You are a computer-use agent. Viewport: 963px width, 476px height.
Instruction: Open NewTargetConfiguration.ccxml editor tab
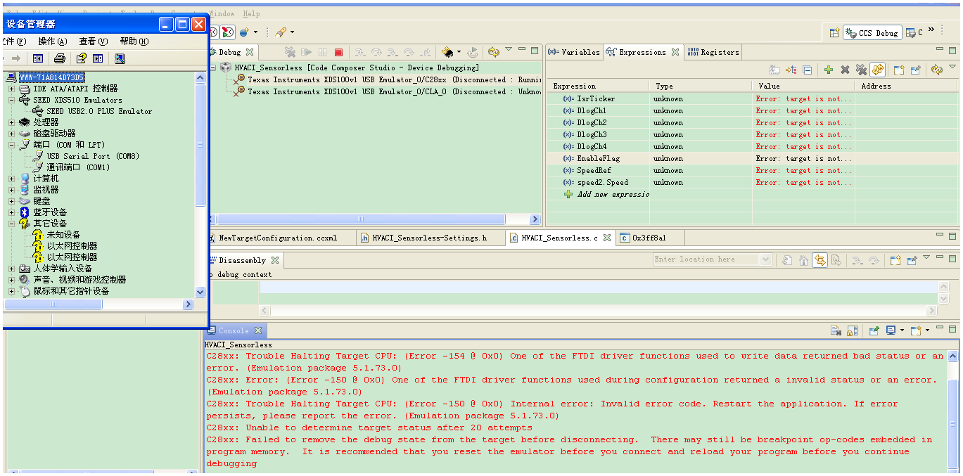pyautogui.click(x=278, y=238)
